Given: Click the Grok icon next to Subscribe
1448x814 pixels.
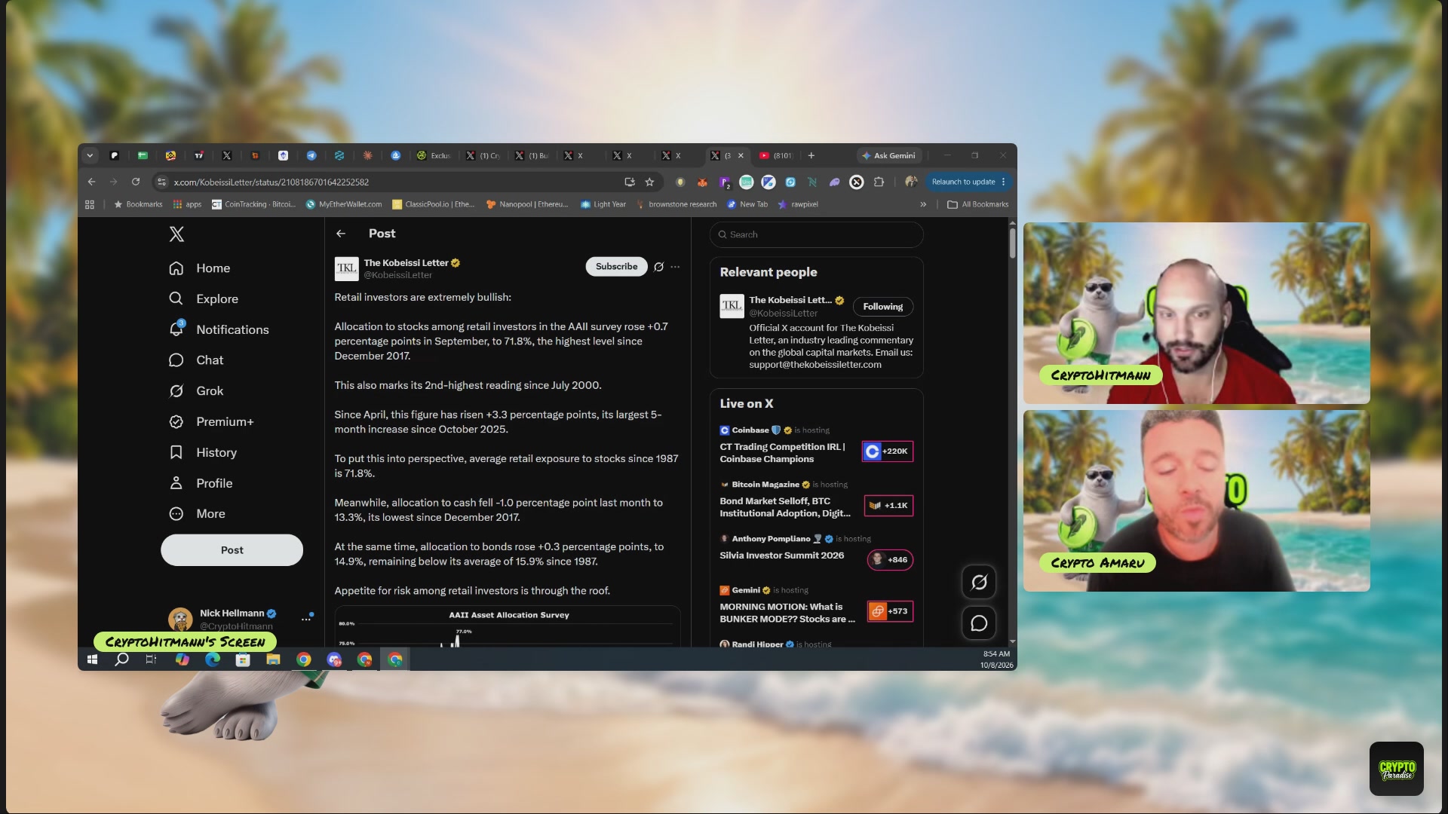Looking at the screenshot, I should pyautogui.click(x=658, y=267).
